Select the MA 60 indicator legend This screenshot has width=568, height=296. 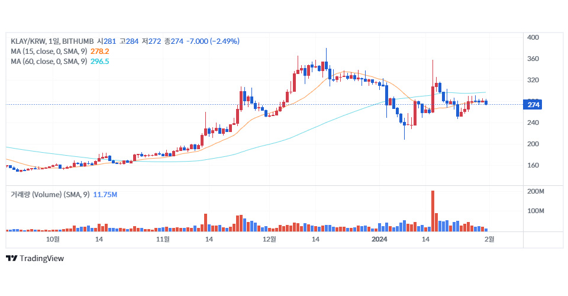[49, 61]
